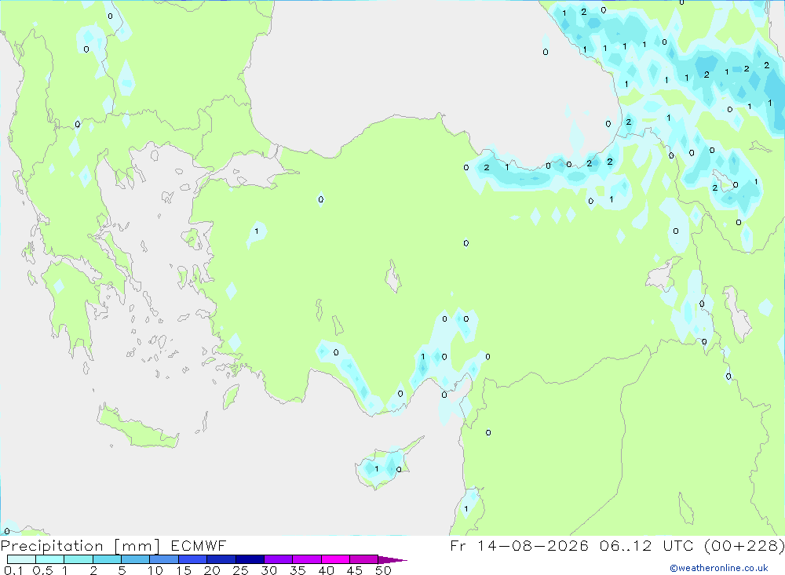785x575 pixels.
Task: Click the legend label '20'
Action: click(x=212, y=570)
